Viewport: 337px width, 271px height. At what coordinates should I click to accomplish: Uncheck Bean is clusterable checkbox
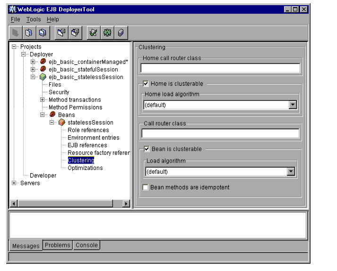147,149
